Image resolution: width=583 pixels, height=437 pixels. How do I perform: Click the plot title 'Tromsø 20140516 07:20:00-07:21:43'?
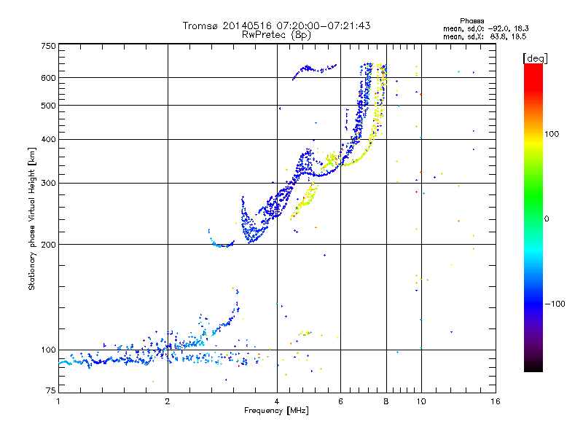coord(276,25)
